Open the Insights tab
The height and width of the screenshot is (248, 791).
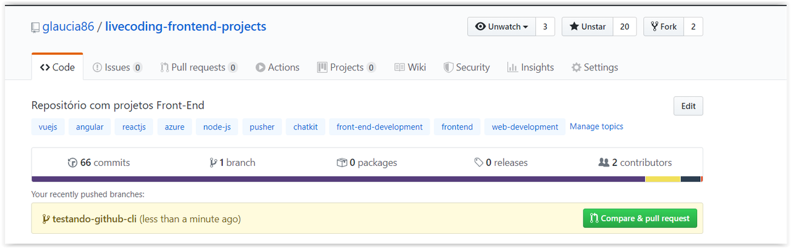tap(530, 67)
